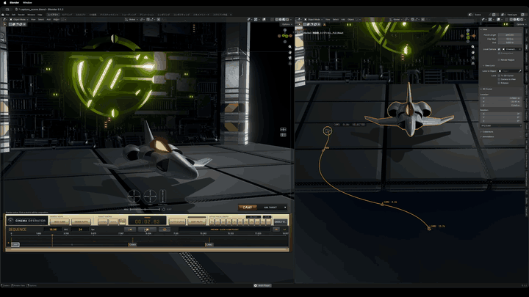Click DRAW PATH button
This screenshot has height=297, width=529.
coord(81,222)
